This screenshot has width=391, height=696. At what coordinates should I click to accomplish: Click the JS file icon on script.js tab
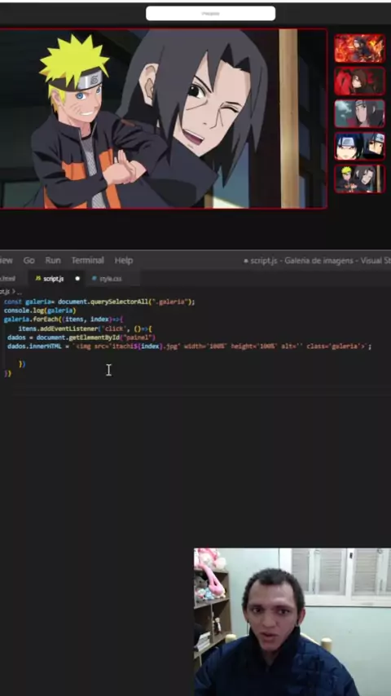click(x=38, y=279)
